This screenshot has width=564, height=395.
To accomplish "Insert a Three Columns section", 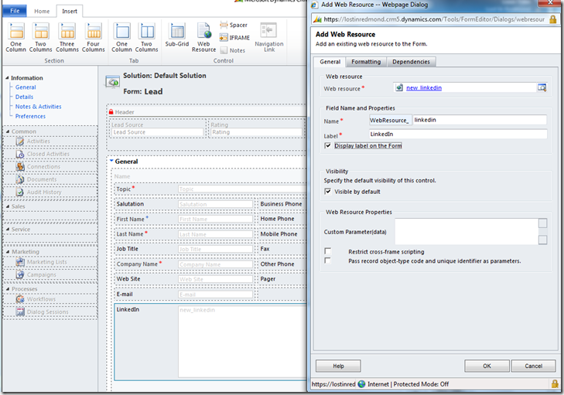I will [67, 37].
